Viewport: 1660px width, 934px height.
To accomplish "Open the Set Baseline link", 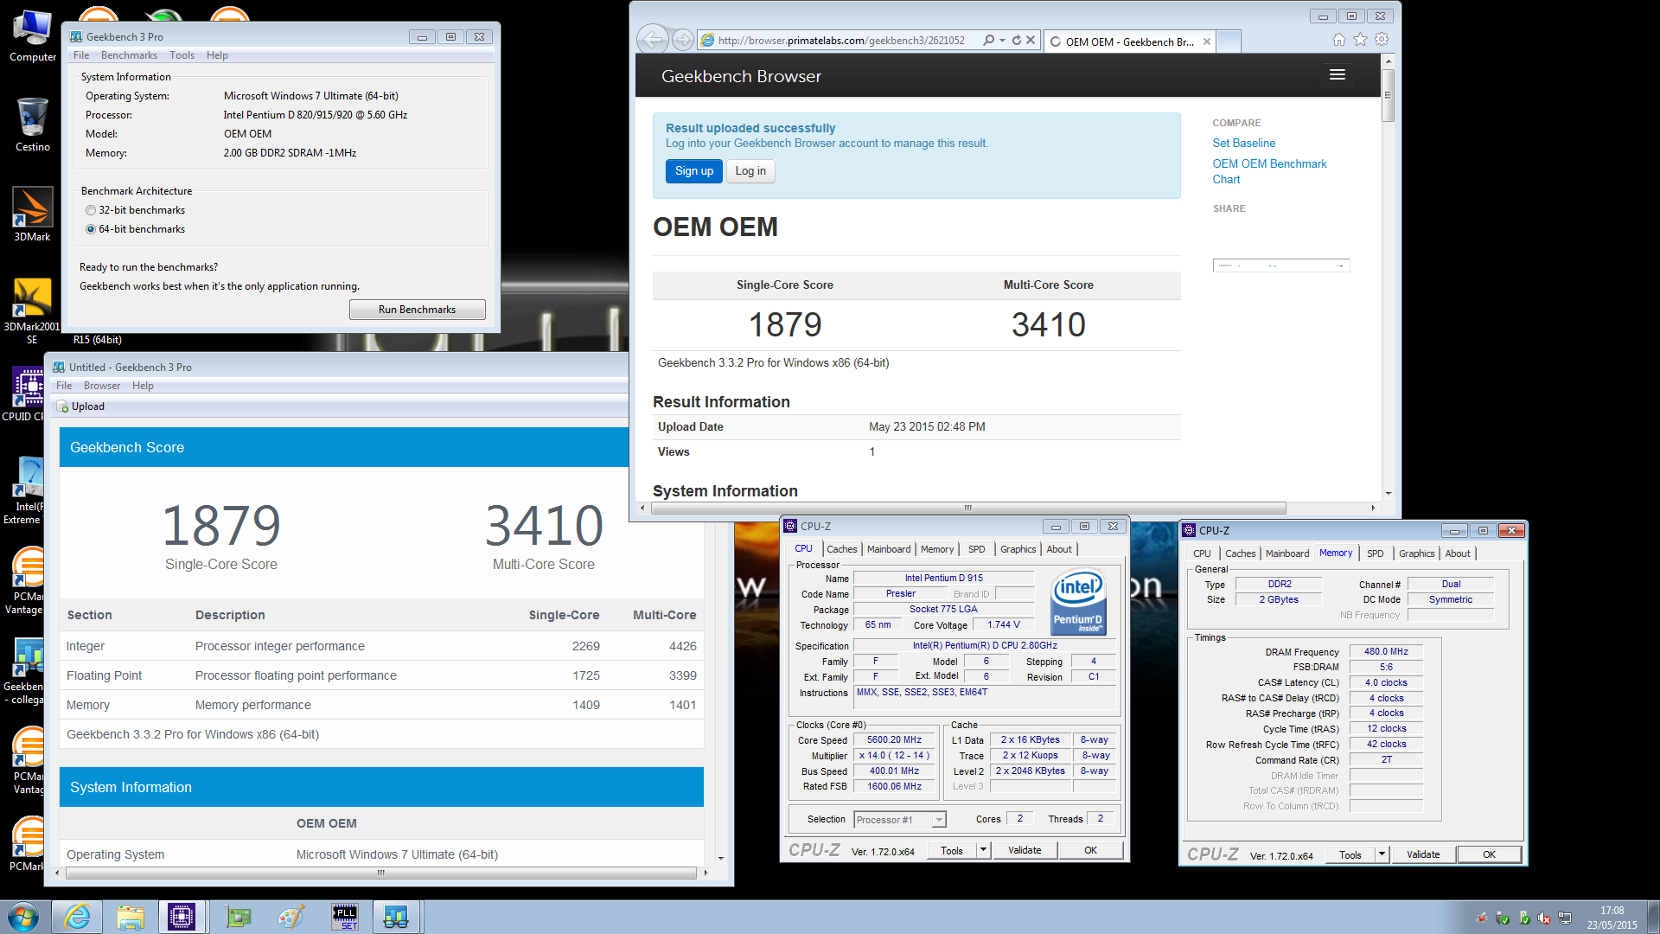I will (x=1243, y=143).
